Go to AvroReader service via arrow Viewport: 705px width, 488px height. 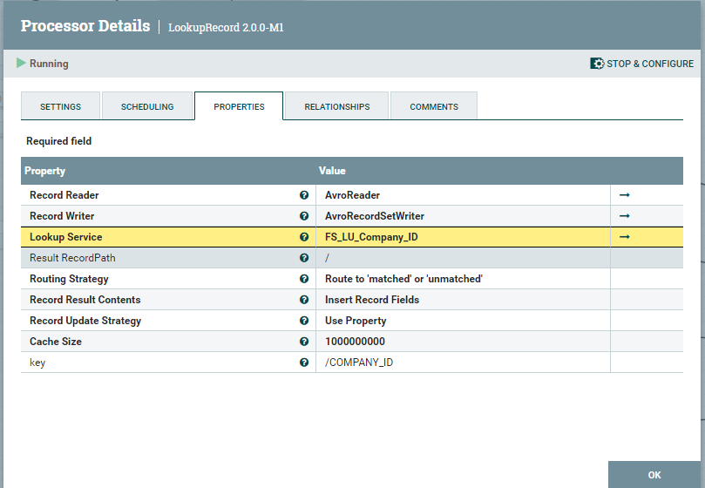coord(625,195)
